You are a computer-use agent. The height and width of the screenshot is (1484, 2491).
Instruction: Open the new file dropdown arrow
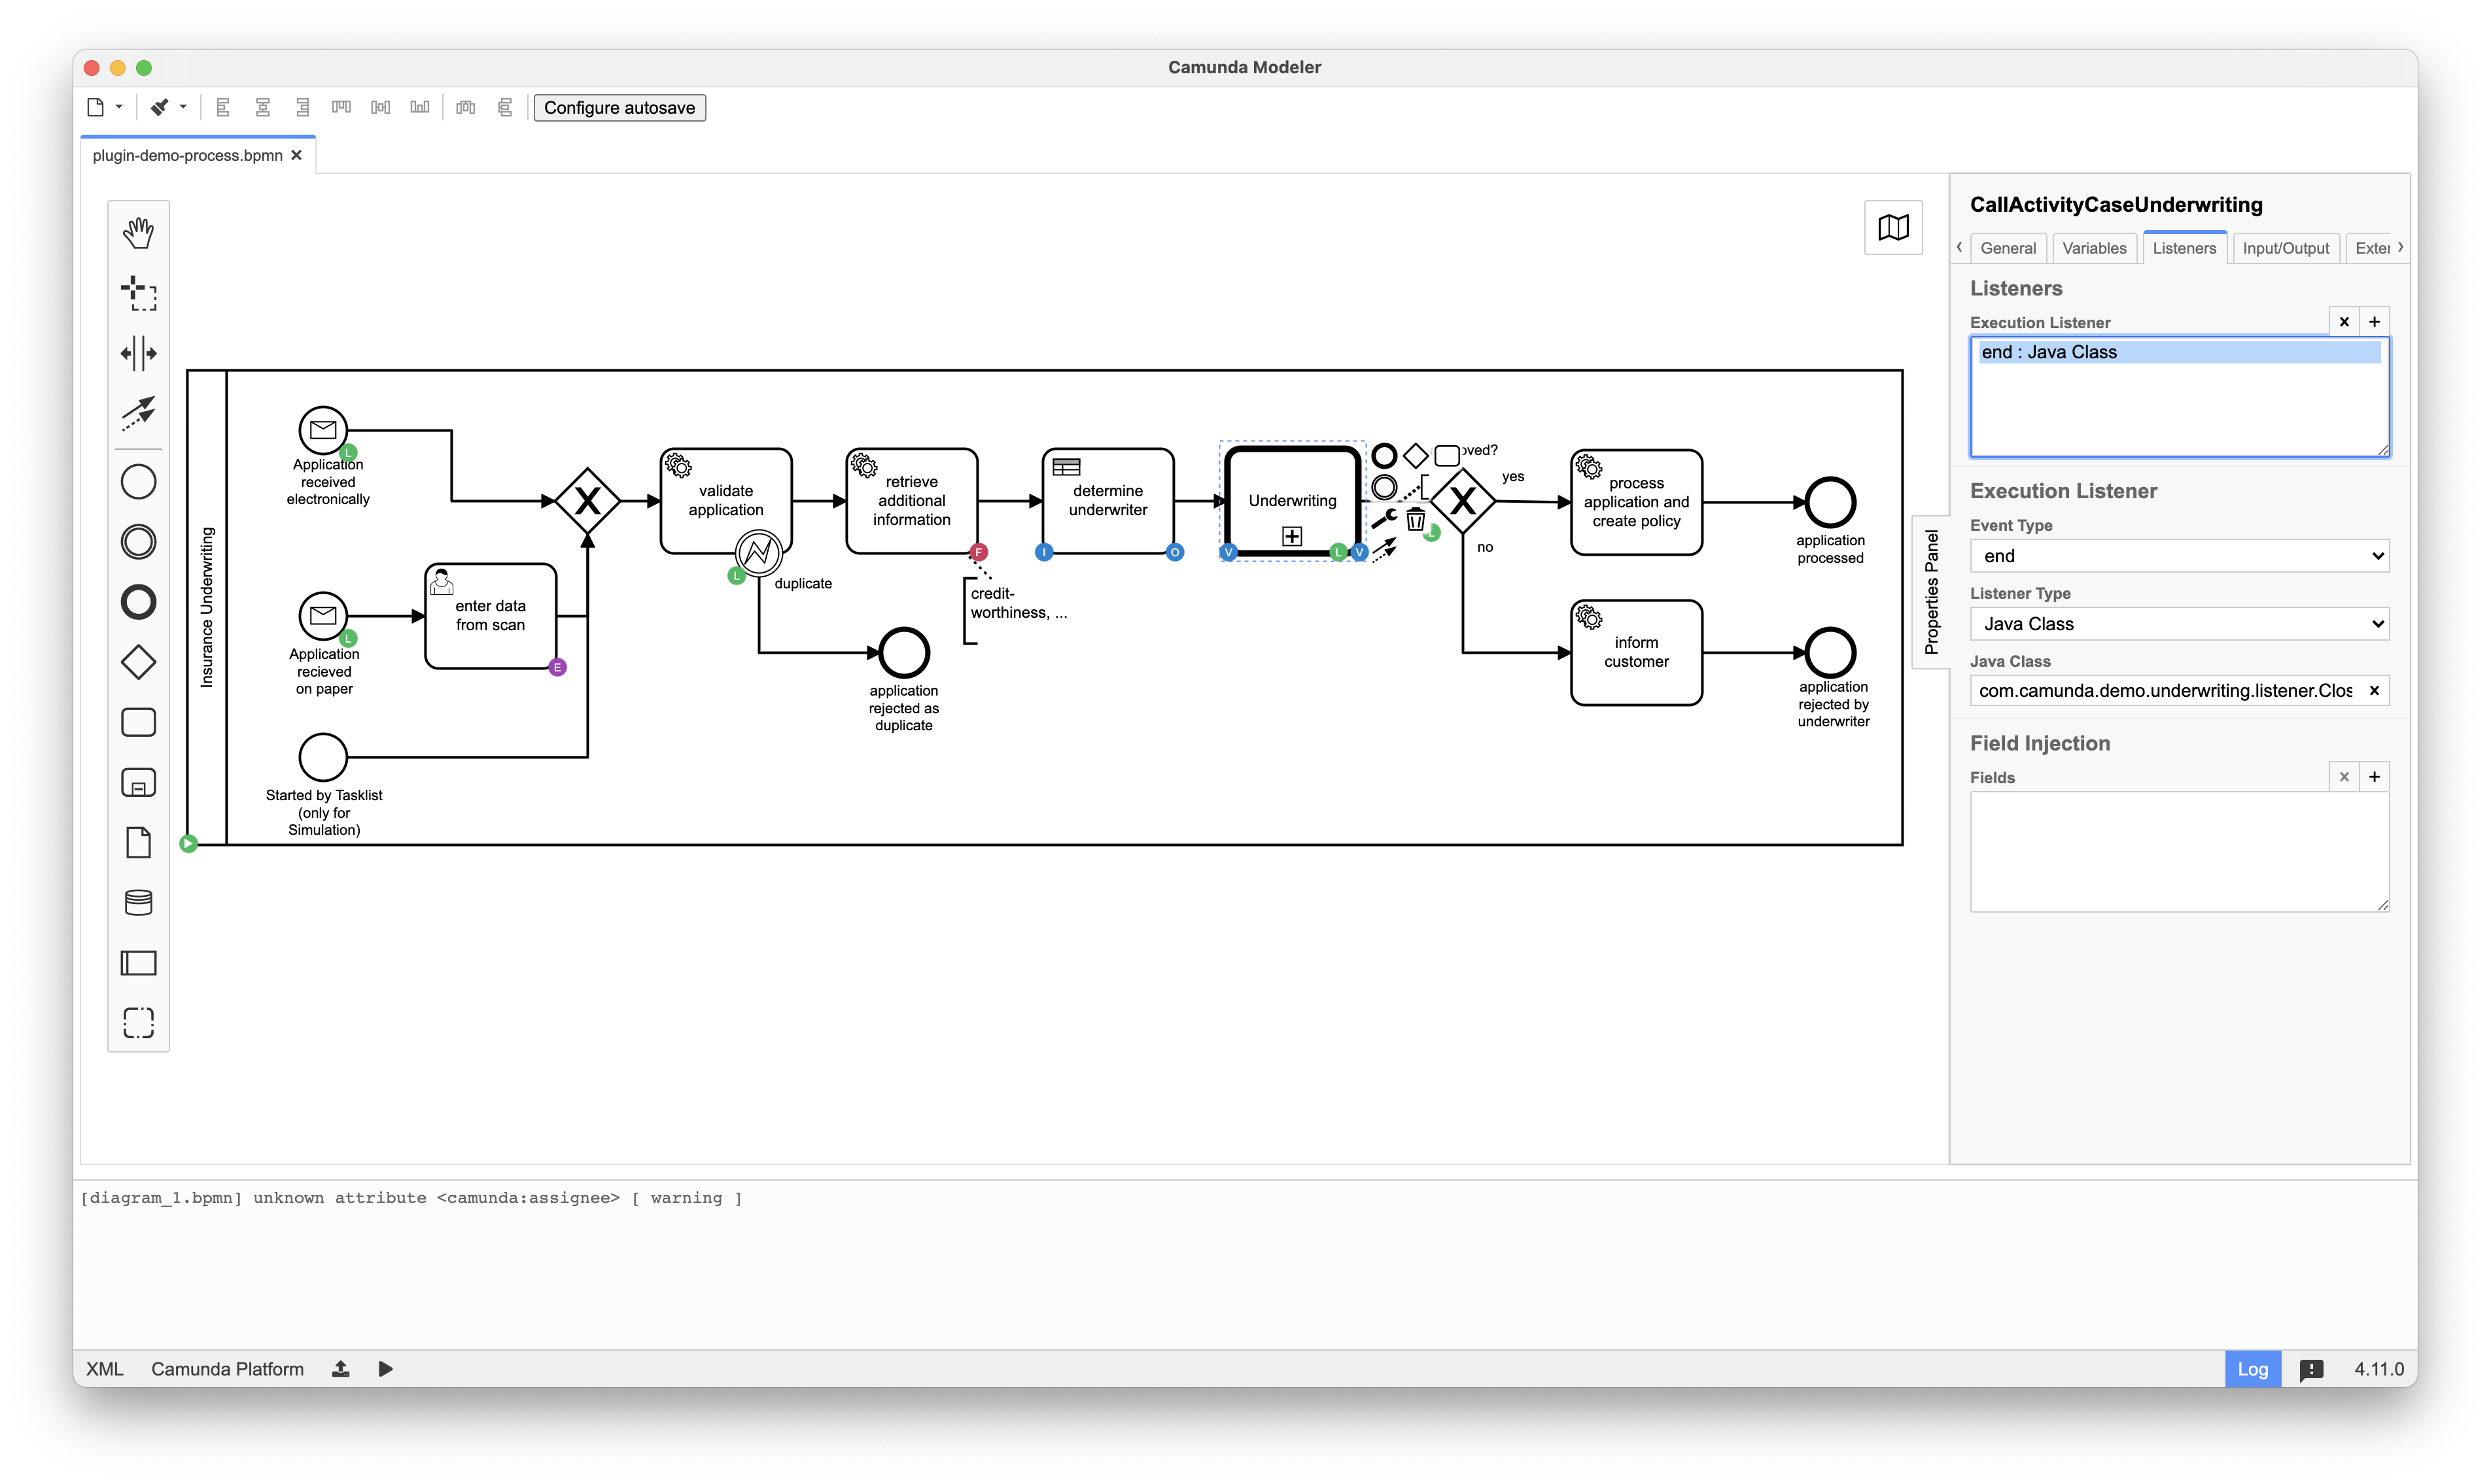[119, 107]
